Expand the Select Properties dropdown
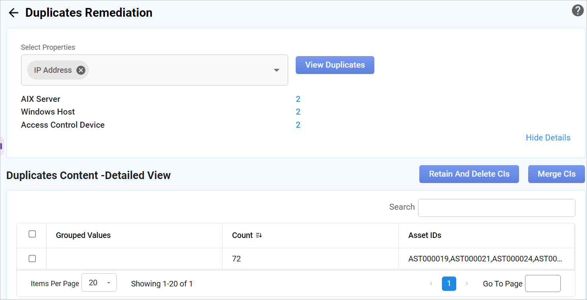Viewport: 587px width, 300px height. click(277, 70)
